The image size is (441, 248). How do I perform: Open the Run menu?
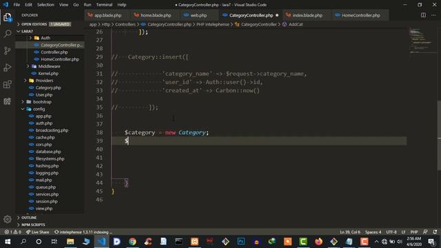(x=88, y=5)
